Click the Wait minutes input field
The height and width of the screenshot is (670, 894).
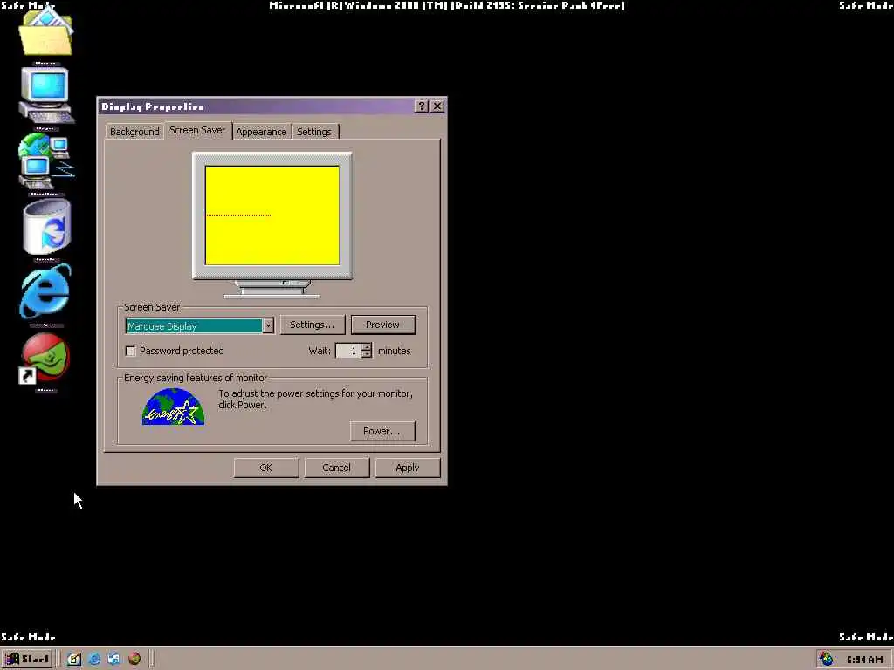coord(348,351)
